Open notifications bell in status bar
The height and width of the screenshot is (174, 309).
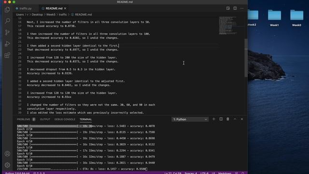[243, 173]
